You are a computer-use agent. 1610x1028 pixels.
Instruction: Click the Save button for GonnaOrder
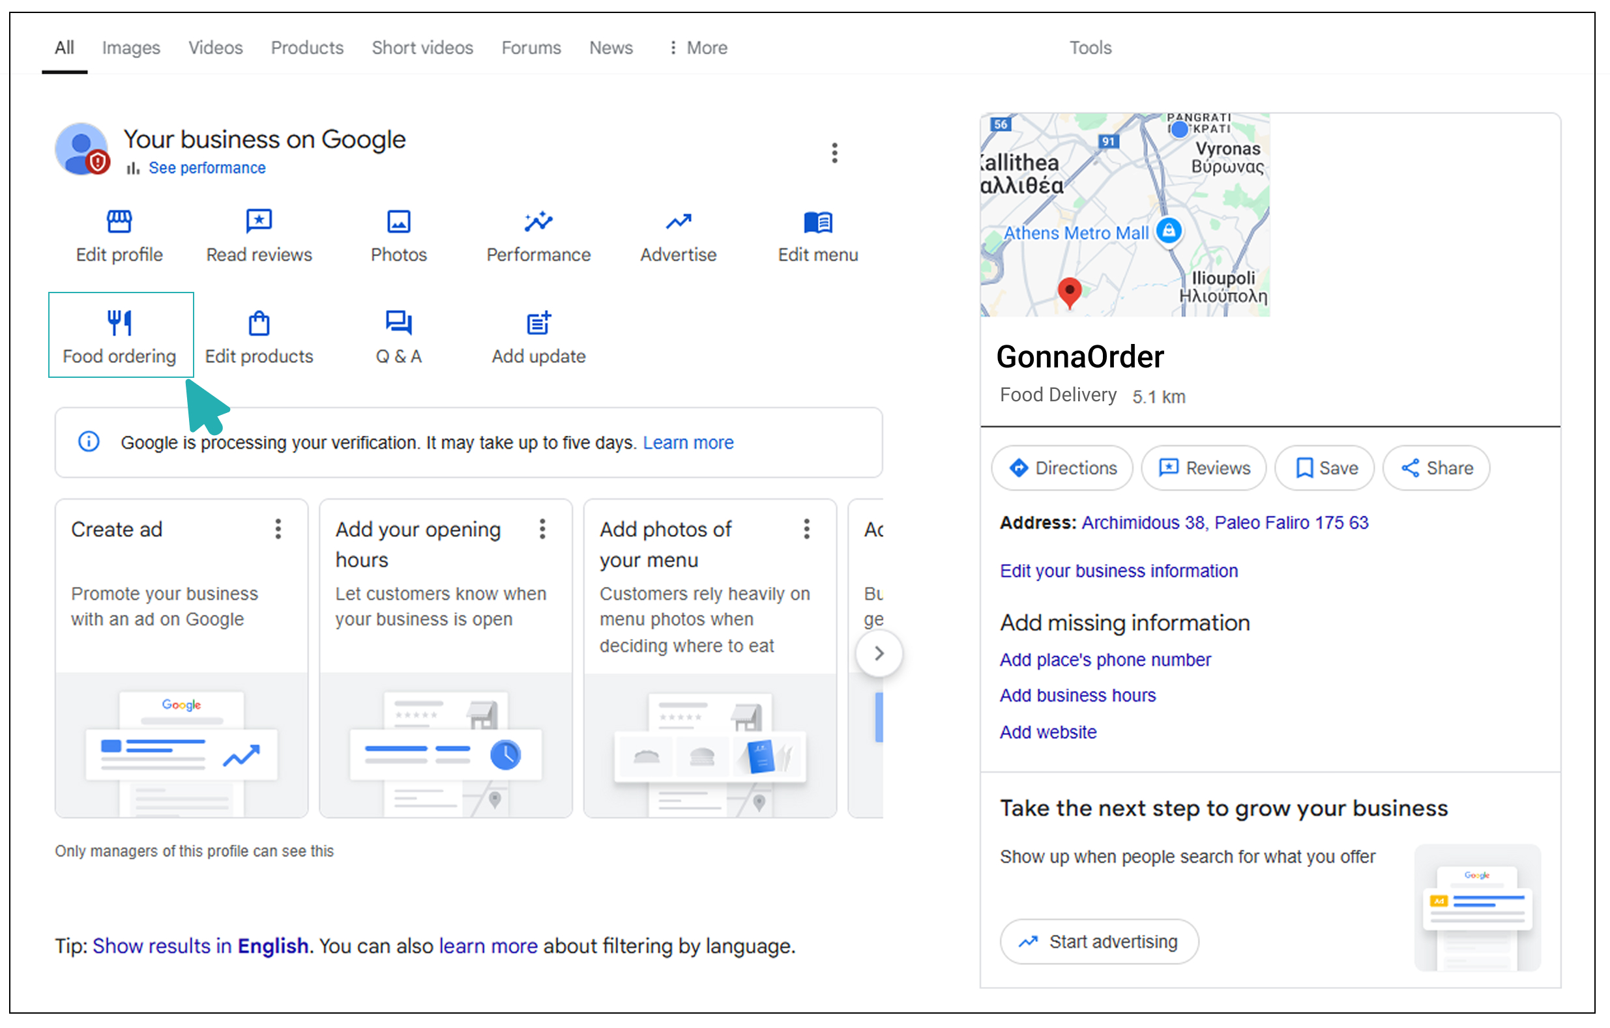[1325, 468]
